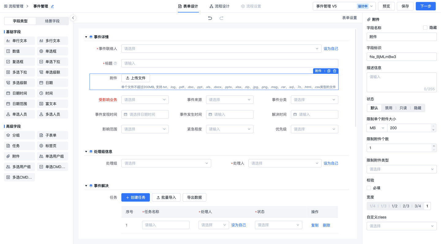
Task: Check the 必填 validation checkbox
Action: click(369, 188)
